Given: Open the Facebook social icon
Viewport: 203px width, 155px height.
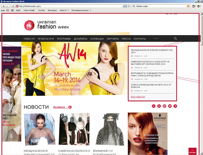Looking at the screenshot, I should click(175, 106).
